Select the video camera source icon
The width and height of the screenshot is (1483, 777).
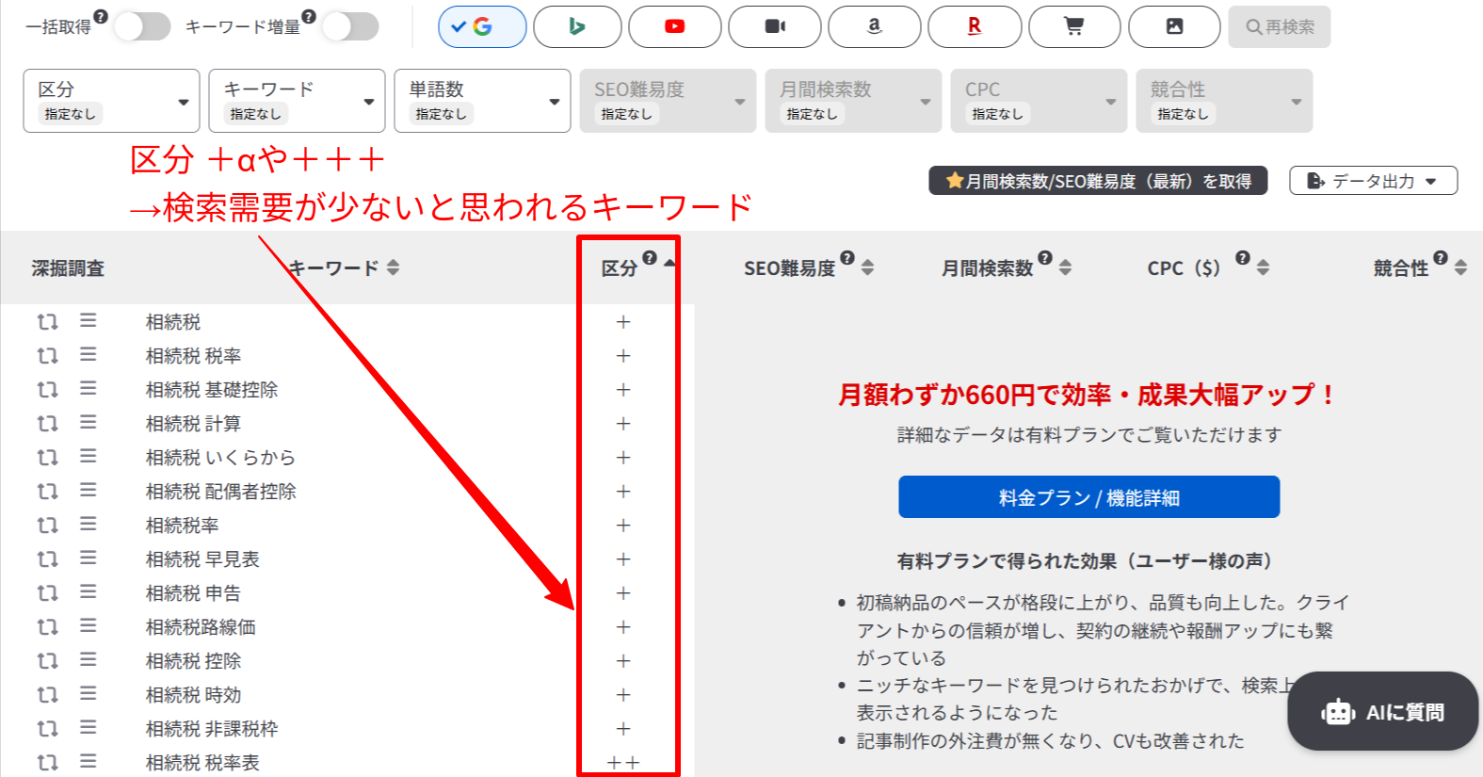(x=774, y=26)
